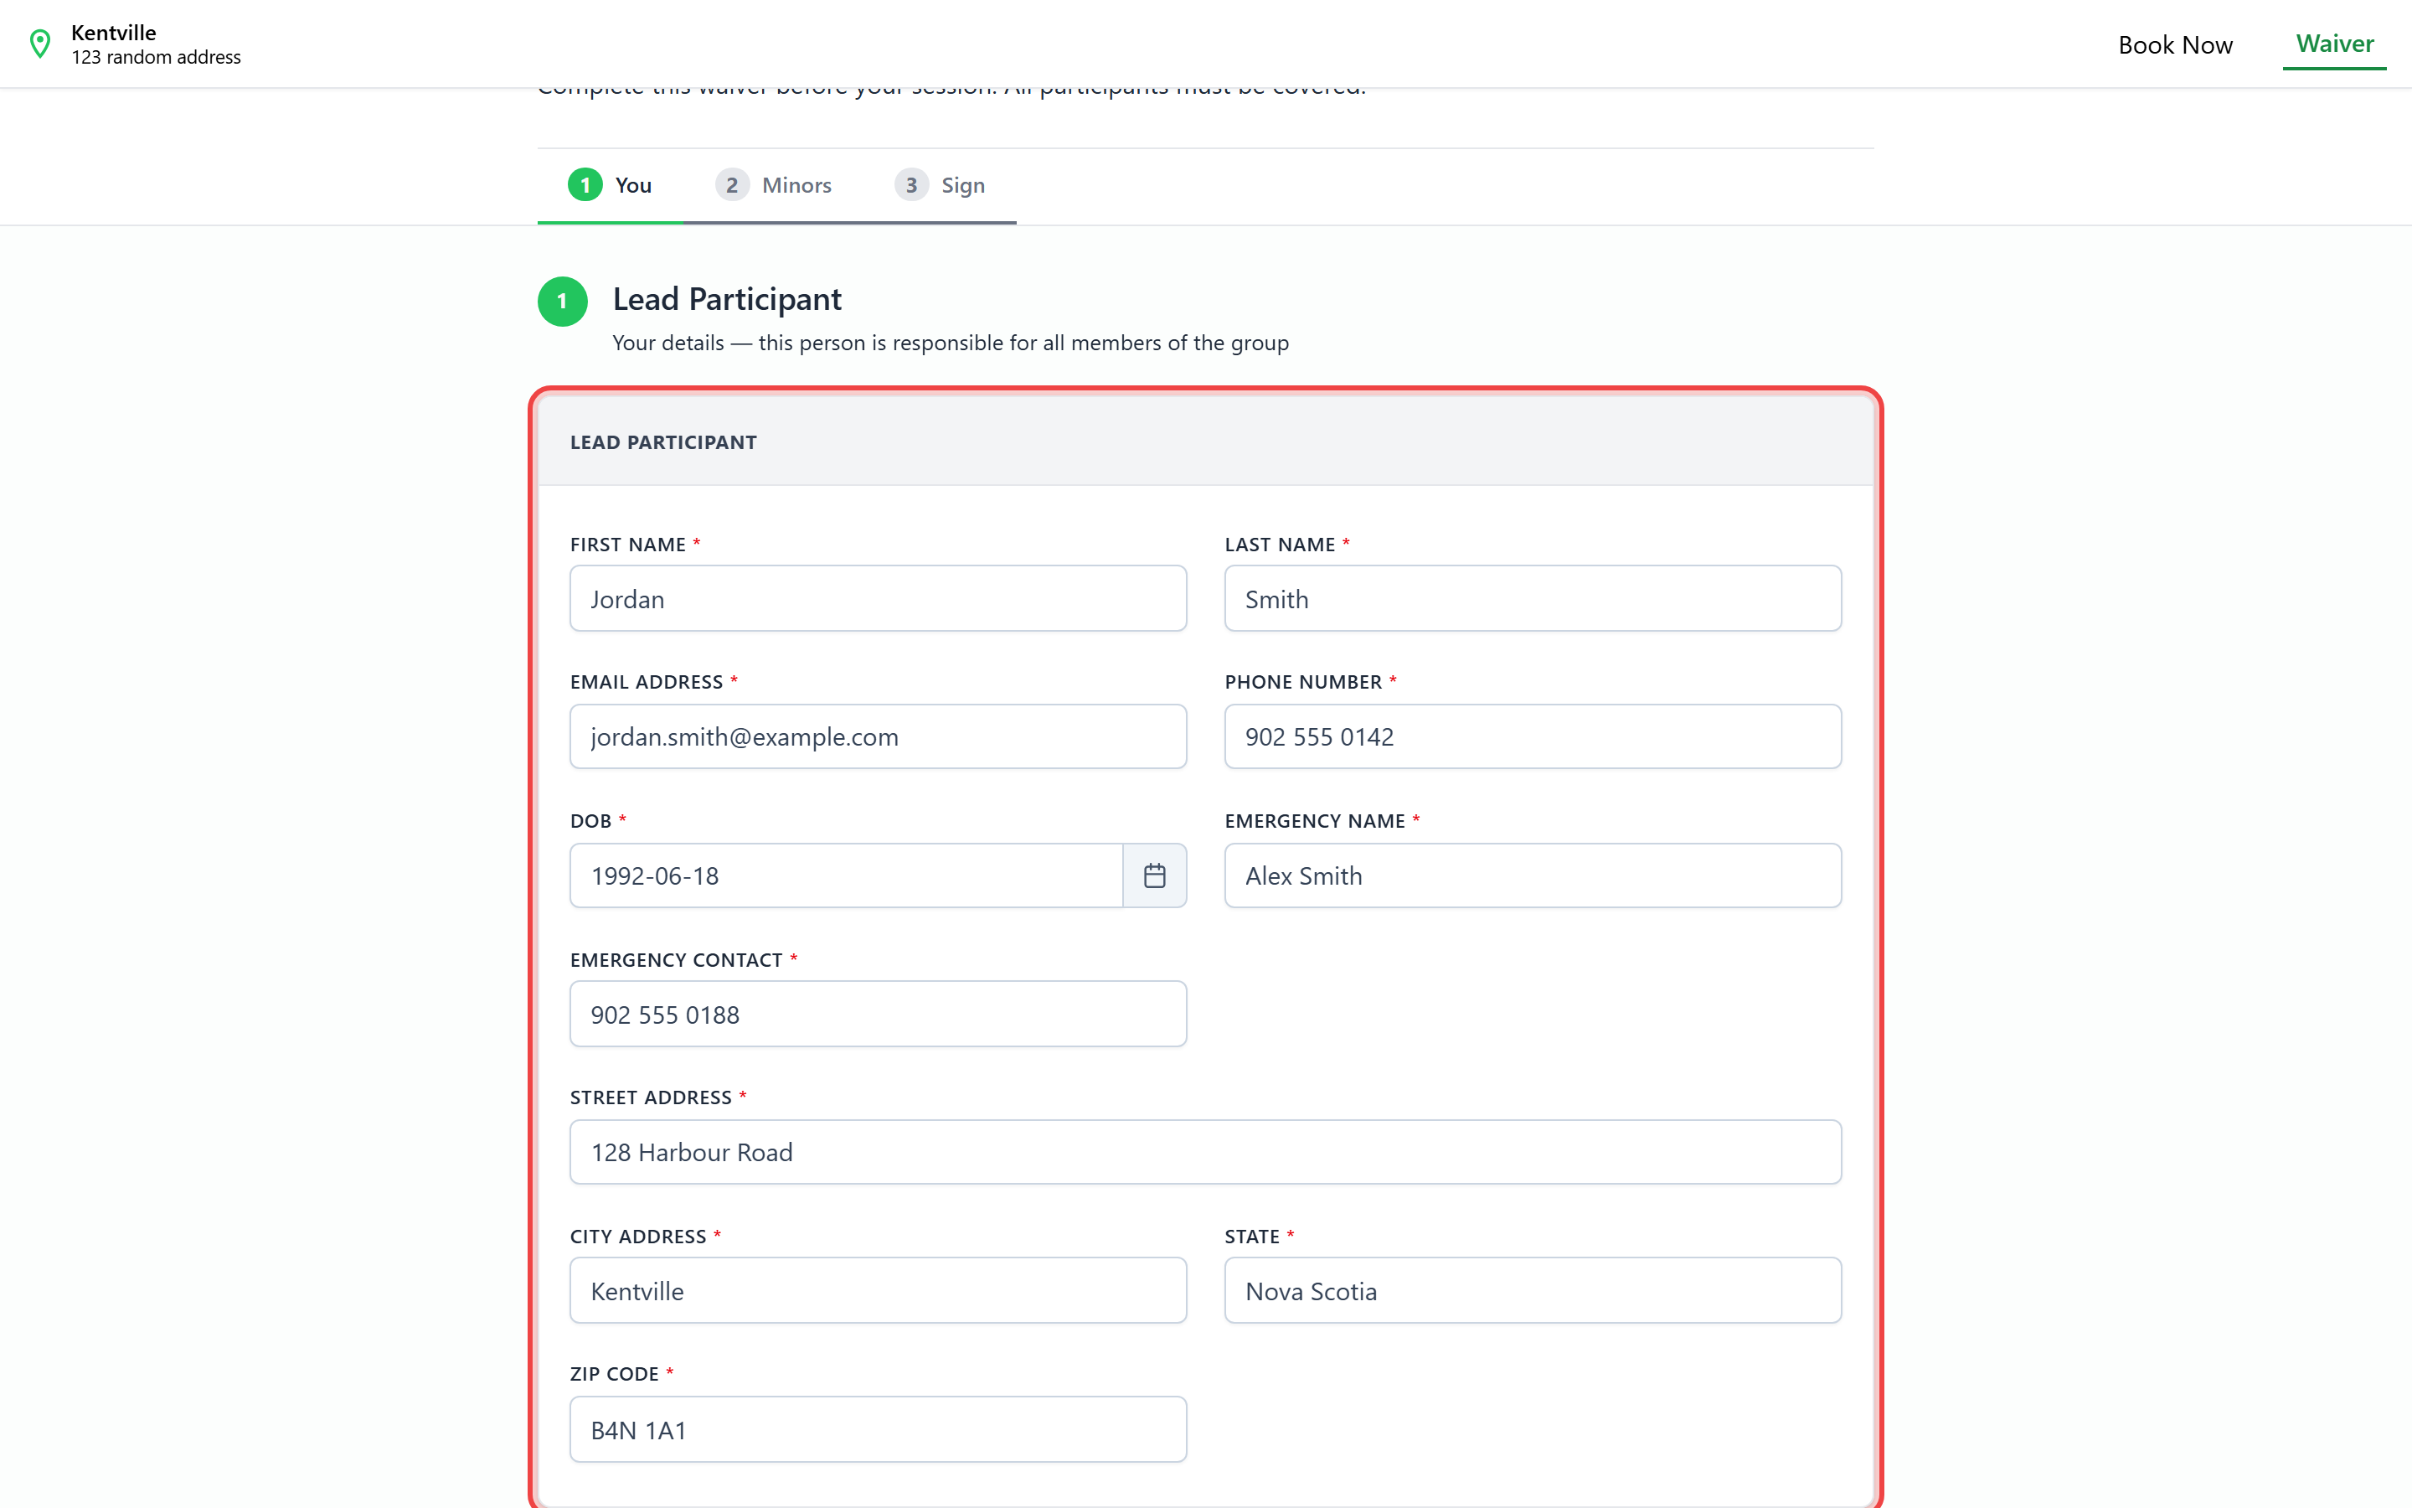The image size is (2412, 1508).
Task: Click the step 1 circle in You tab
Action: point(585,184)
